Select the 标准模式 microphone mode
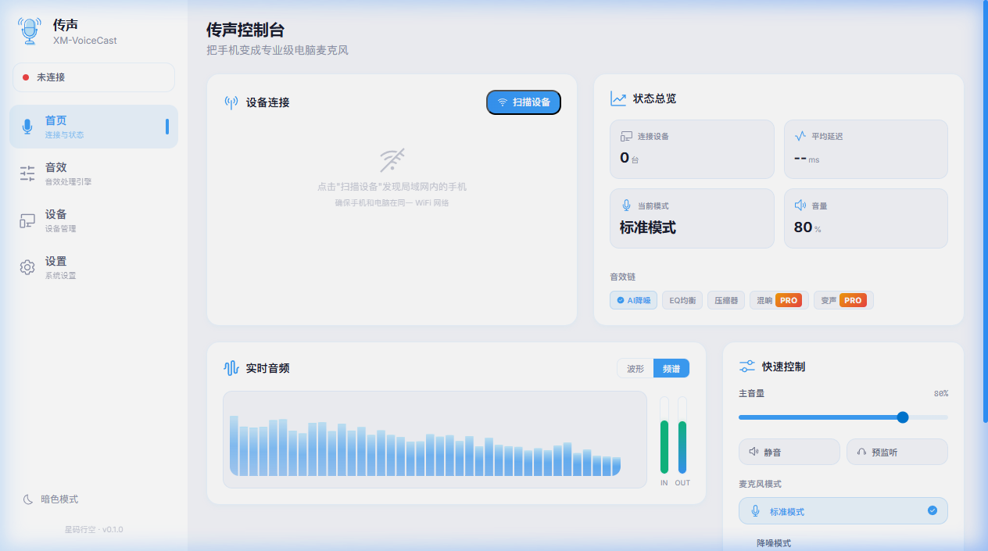The image size is (988, 551). [843, 511]
